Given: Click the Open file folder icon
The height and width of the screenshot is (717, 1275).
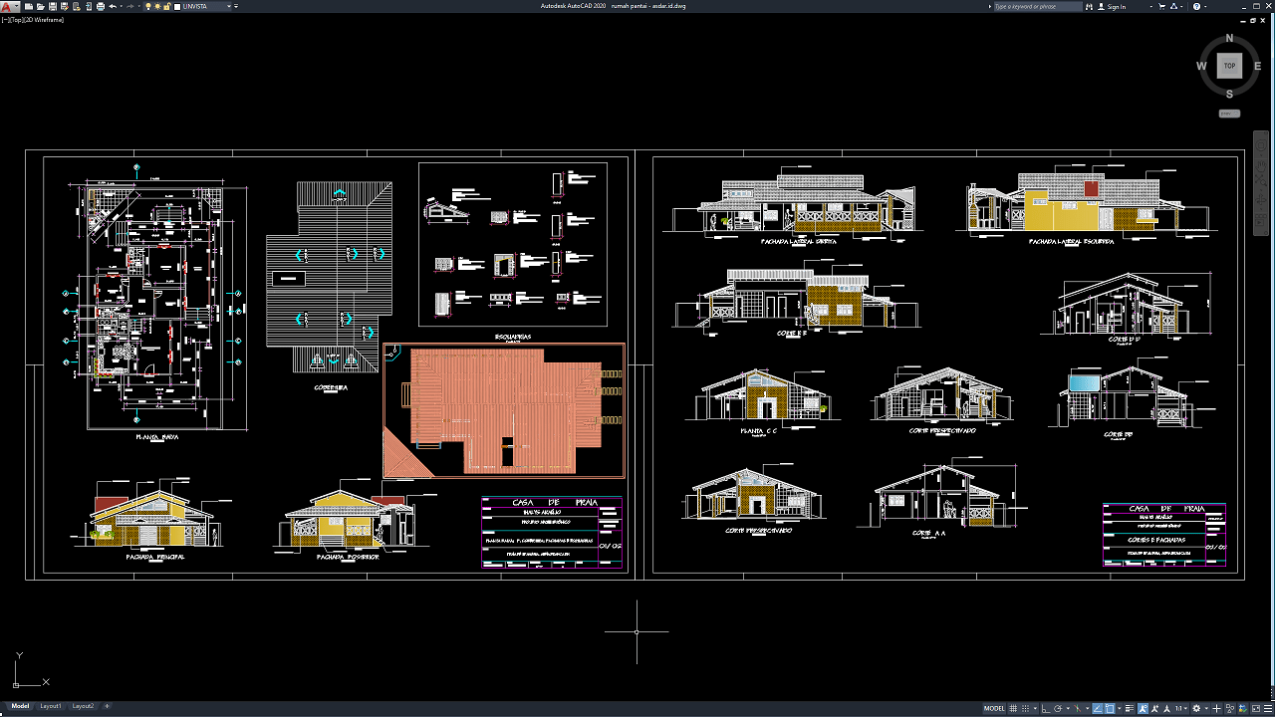Looking at the screenshot, I should pos(41,6).
